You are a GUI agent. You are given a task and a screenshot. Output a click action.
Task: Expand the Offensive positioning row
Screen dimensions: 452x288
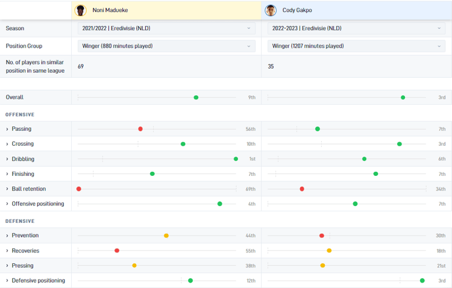pos(7,204)
